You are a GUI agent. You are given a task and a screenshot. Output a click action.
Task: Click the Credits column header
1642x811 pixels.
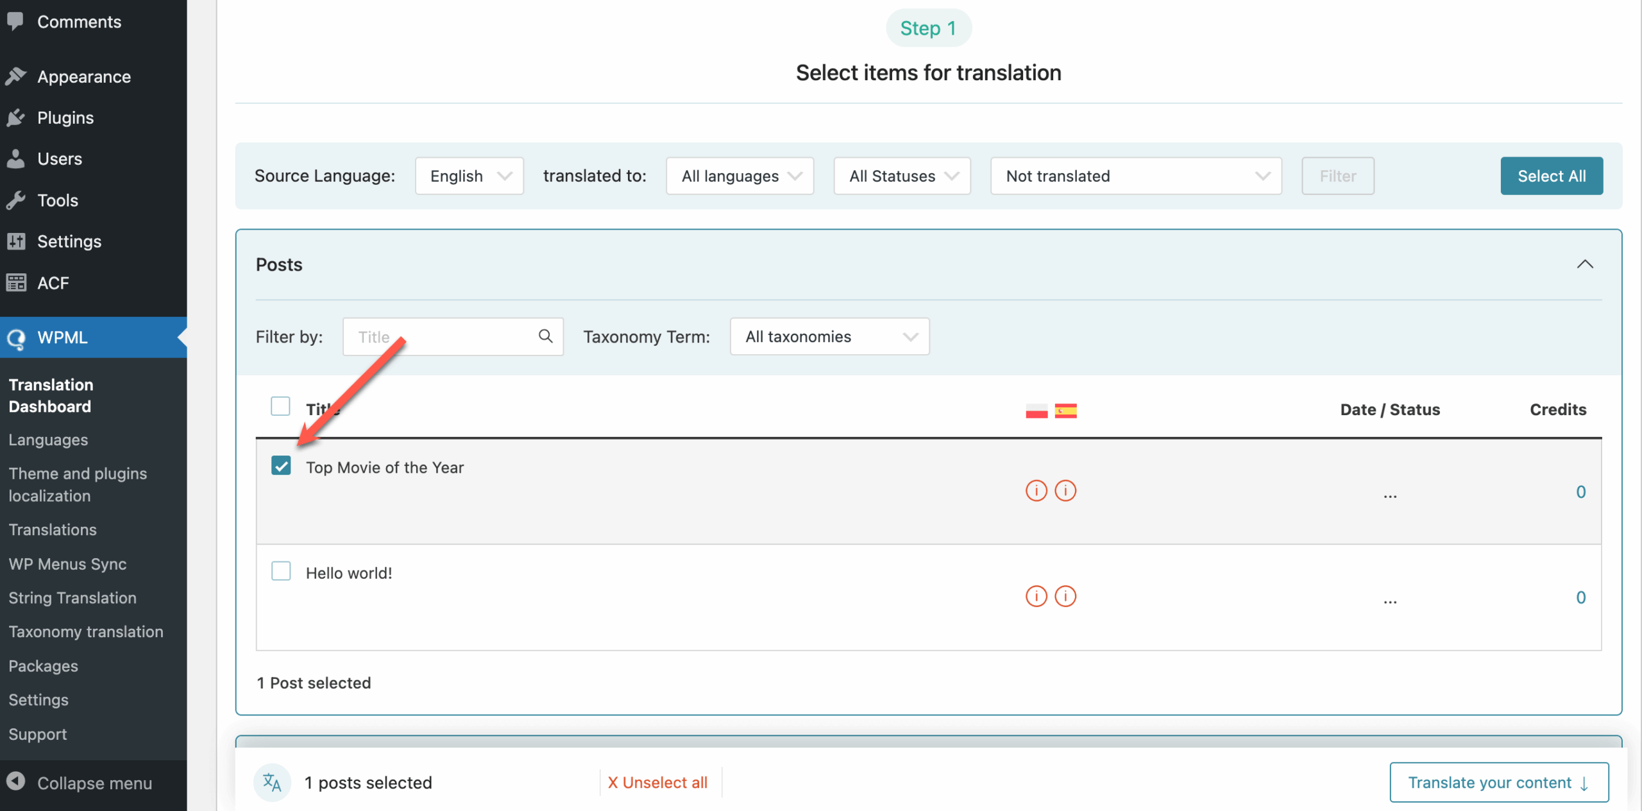click(x=1558, y=409)
